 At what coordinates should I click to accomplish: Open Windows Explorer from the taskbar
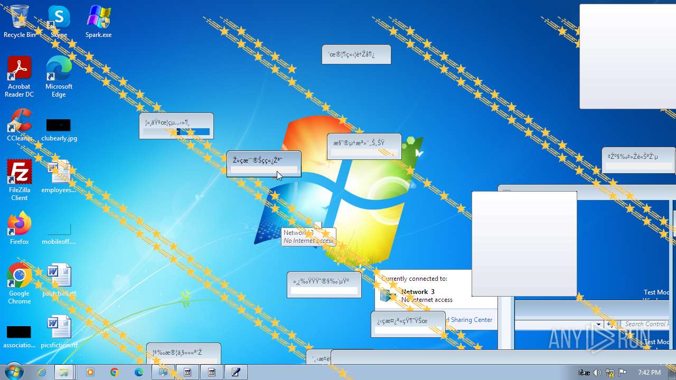(64, 372)
